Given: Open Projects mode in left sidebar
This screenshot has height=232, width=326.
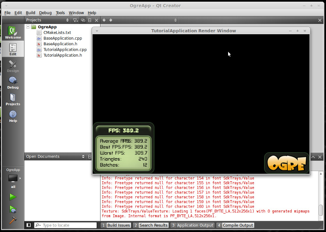Looking at the screenshot, I should click(13, 99).
